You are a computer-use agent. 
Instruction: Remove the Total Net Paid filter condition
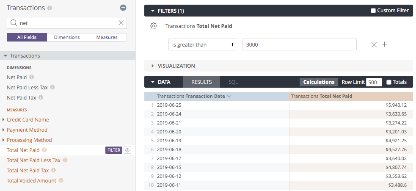(x=374, y=44)
